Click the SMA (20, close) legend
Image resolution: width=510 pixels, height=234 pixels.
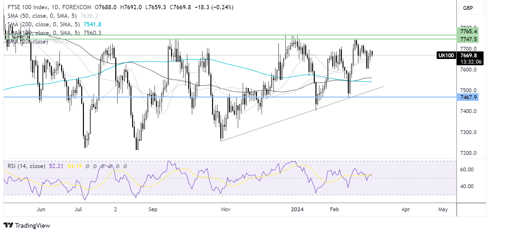27,42
